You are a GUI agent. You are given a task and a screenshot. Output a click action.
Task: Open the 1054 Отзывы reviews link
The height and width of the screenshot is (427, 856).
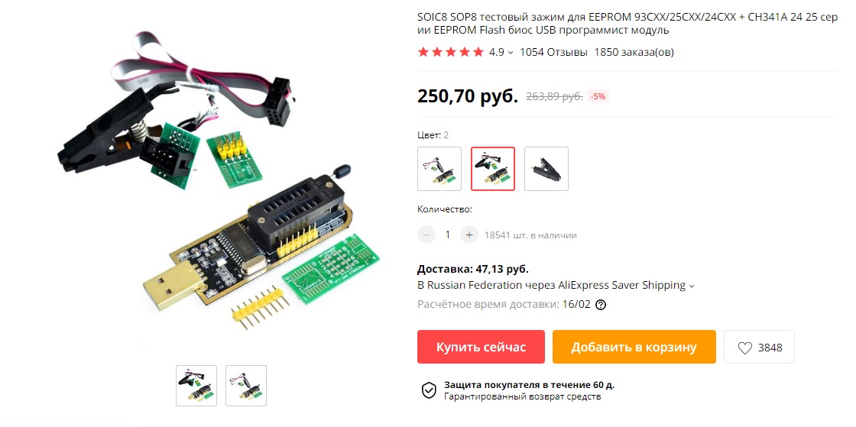[x=553, y=53]
